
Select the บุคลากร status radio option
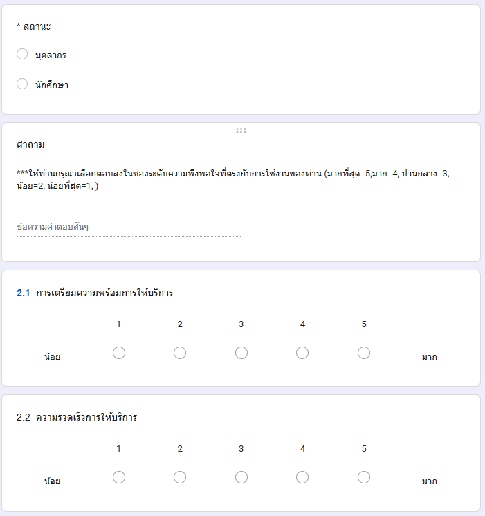coord(22,55)
